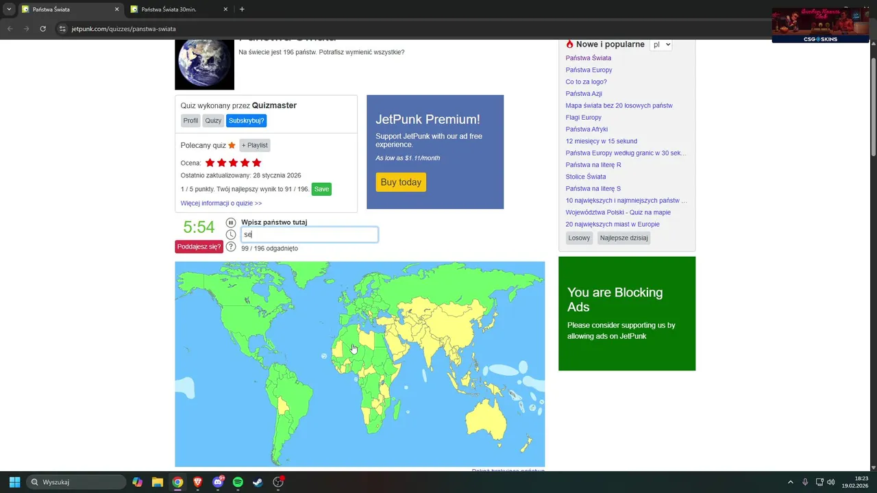The width and height of the screenshot is (877, 493).
Task: Open Steam from the taskbar
Action: (x=258, y=482)
